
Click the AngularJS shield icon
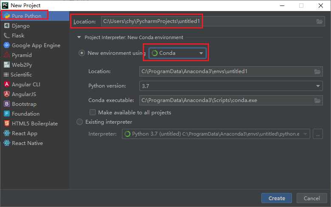click(7, 94)
